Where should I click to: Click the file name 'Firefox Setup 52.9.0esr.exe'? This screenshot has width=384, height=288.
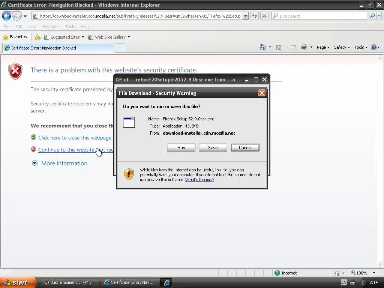(188, 119)
